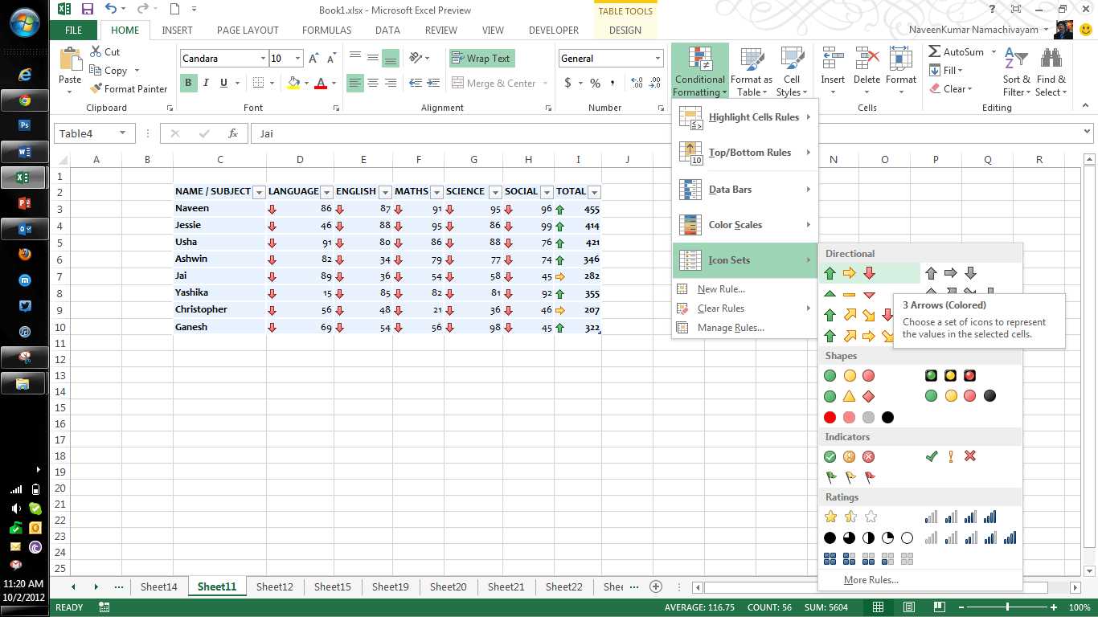Choose the 3 Symbols (Uncircled) indicators
1098x617 pixels.
(x=950, y=456)
